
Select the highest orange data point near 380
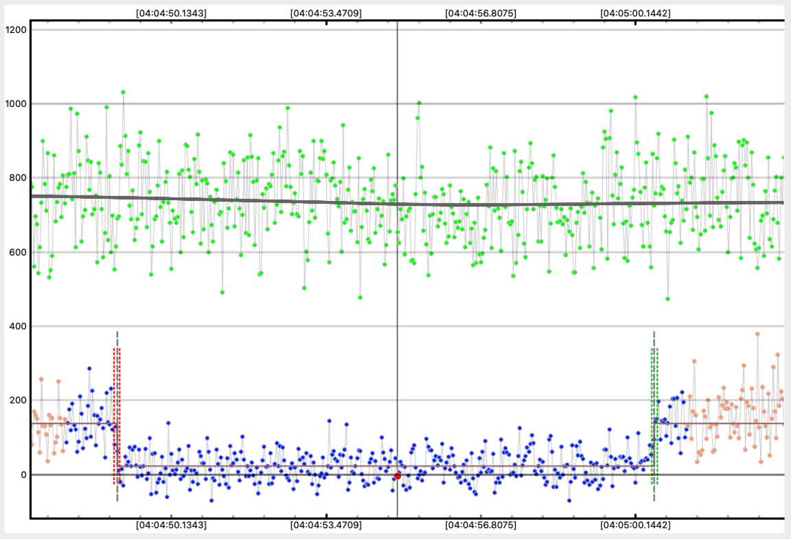[x=757, y=334]
